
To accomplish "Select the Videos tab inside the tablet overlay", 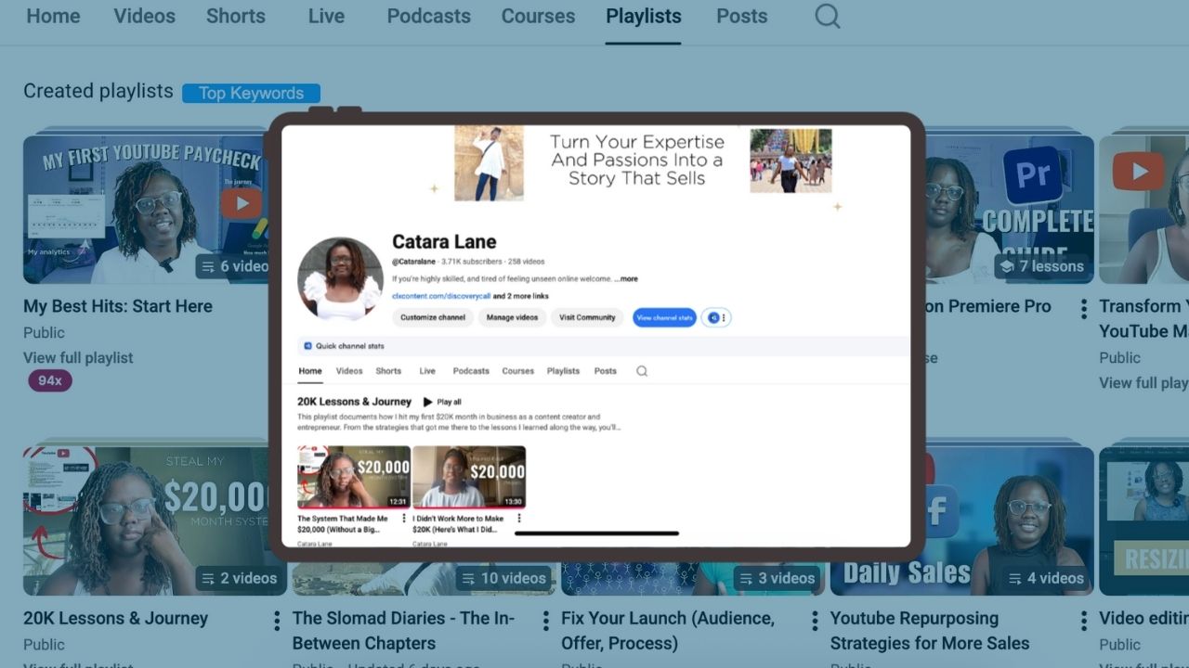I will (349, 371).
